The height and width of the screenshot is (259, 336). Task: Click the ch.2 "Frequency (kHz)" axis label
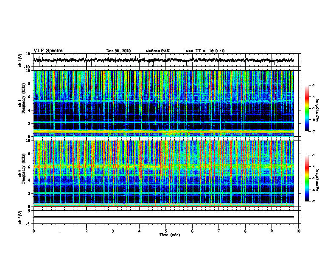click(24, 168)
